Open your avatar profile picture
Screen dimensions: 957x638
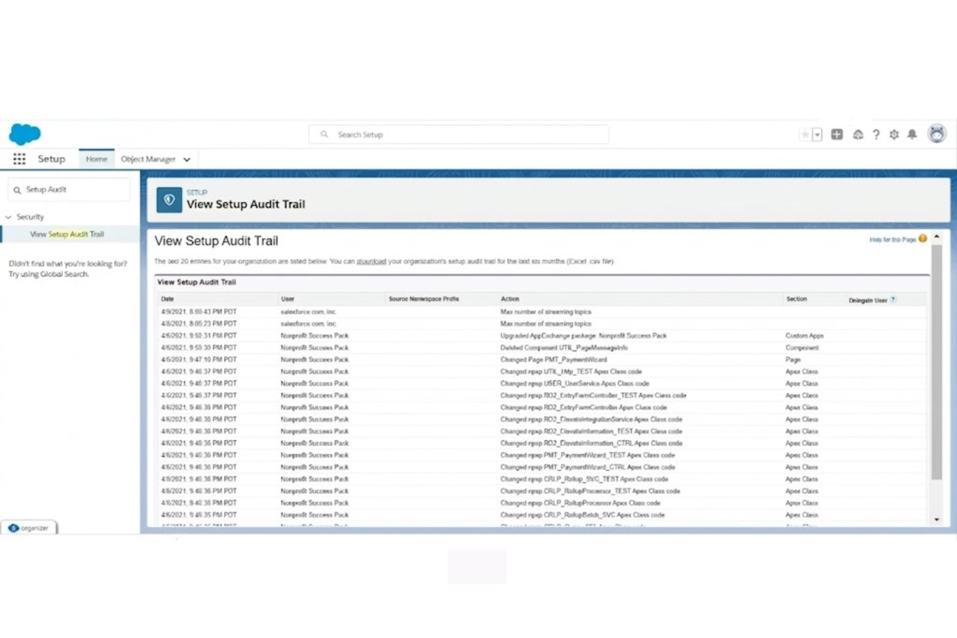pos(936,133)
